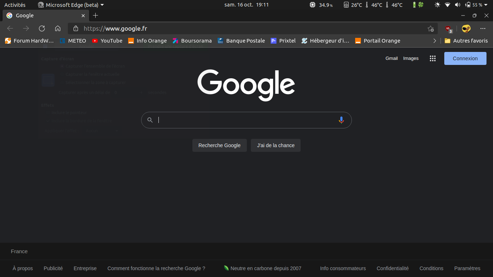The width and height of the screenshot is (493, 277).
Task: Open the Activités overview
Action: pyautogui.click(x=15, y=5)
